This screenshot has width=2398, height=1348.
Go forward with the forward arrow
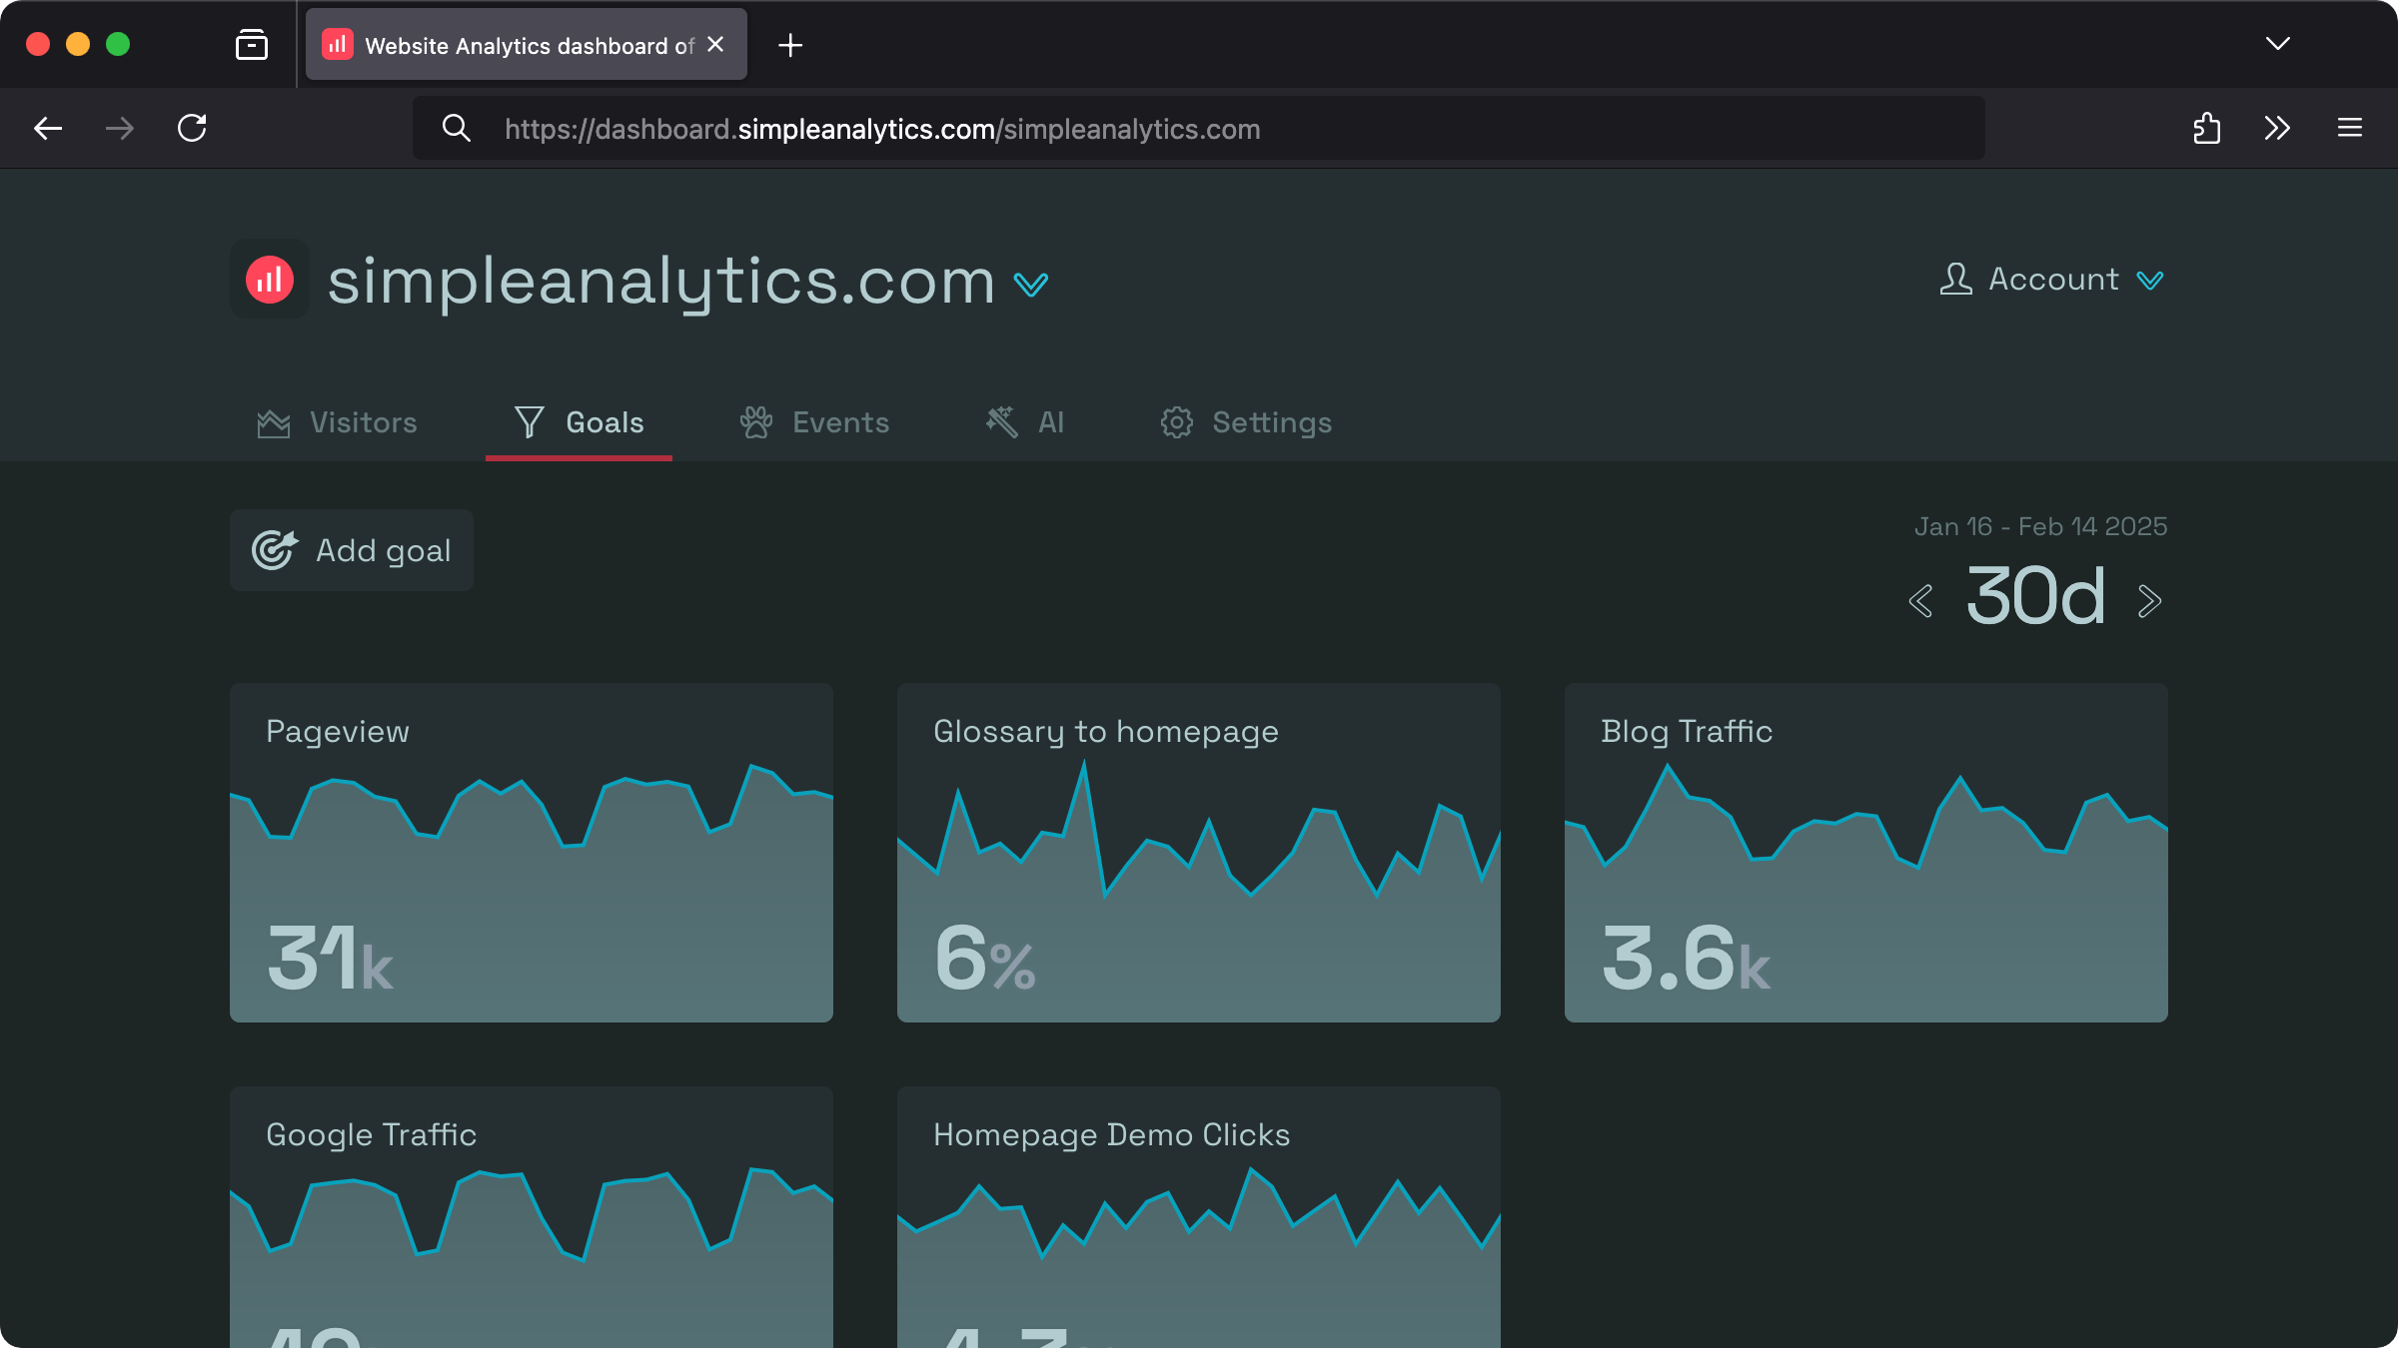tap(120, 128)
